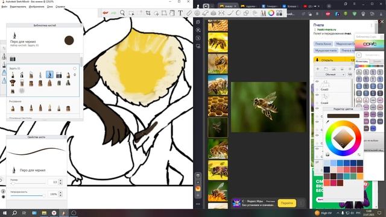Open the Обычный blend mode dropdown
Screen dimensions: 386x217
(331, 75)
